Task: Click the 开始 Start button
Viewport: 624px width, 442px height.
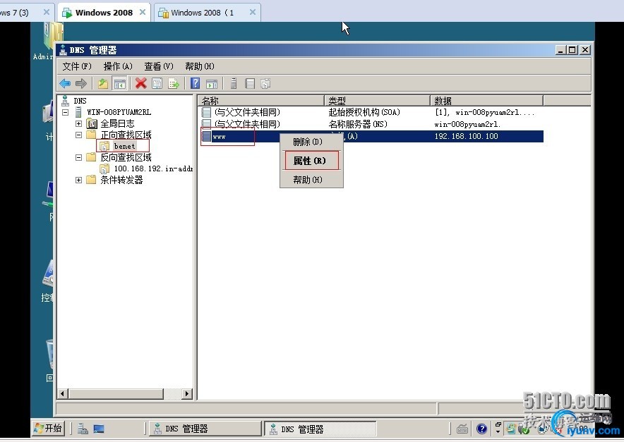Action: point(49,428)
